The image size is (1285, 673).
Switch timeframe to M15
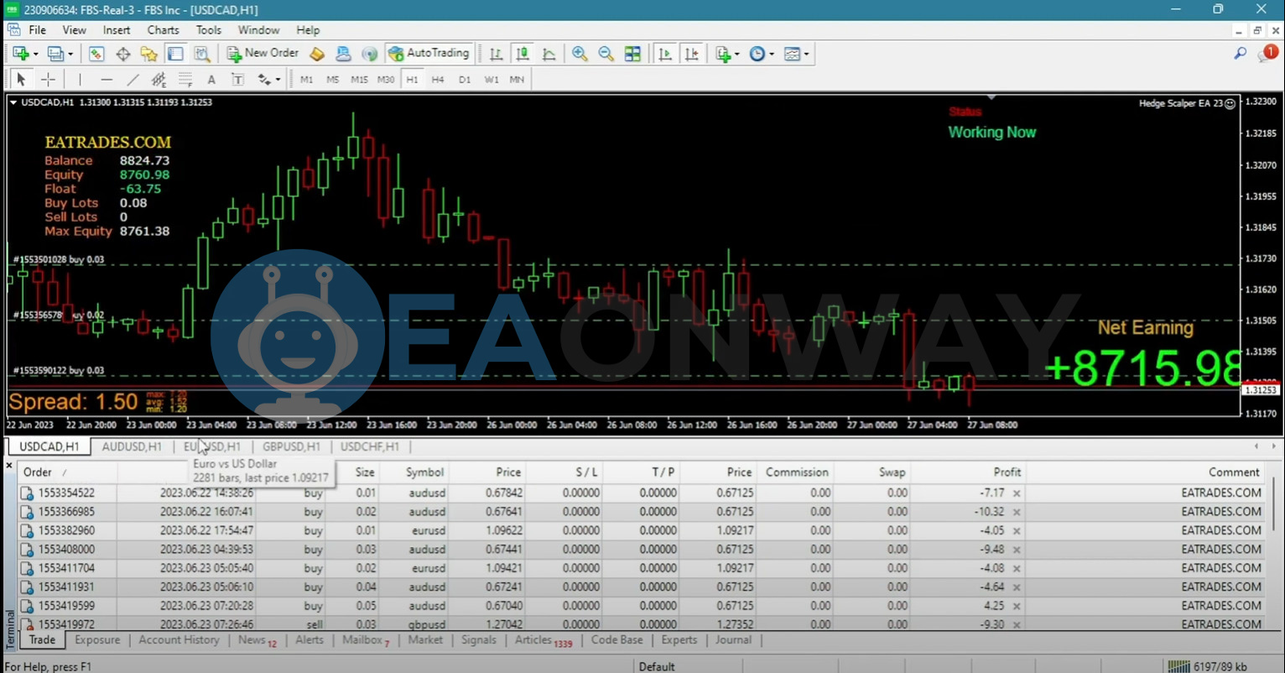pos(359,80)
